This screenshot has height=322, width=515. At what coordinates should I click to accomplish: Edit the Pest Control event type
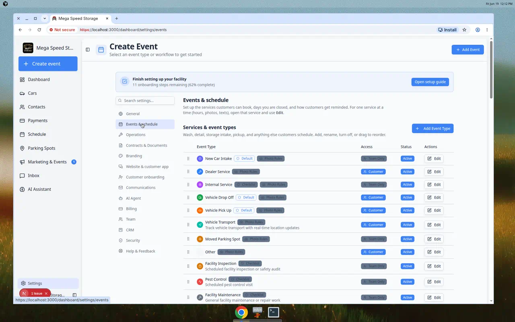tap(434, 282)
